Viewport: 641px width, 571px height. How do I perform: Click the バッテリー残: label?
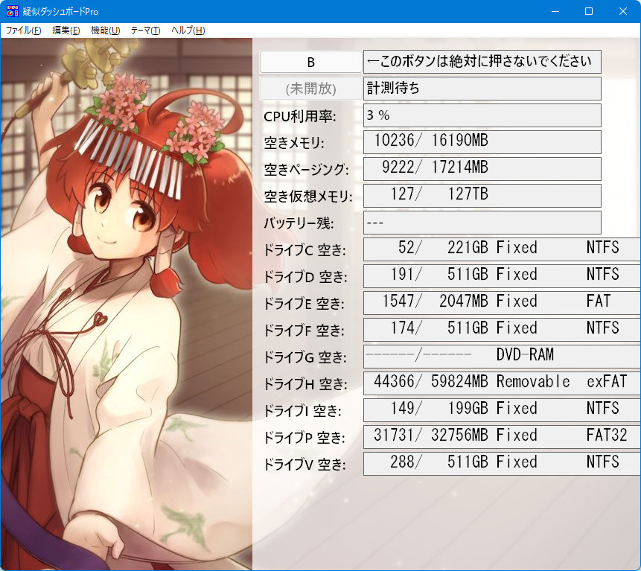pyautogui.click(x=299, y=223)
